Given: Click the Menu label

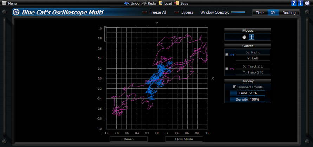Looking at the screenshot, I should tap(12, 4).
